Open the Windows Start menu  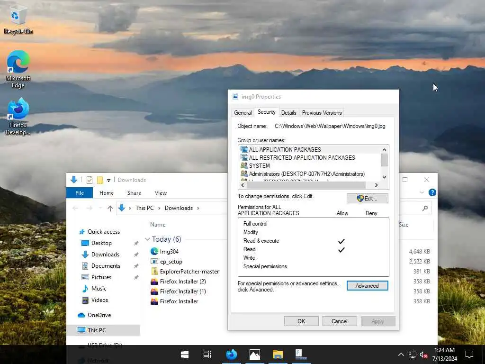185,355
